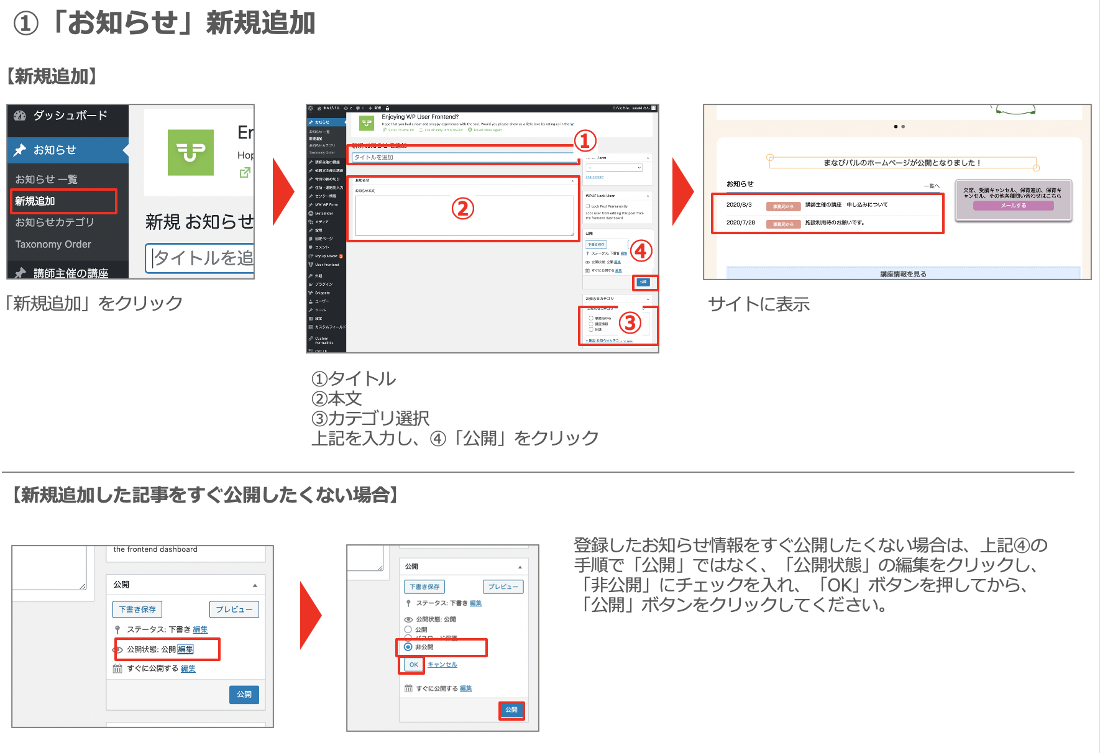Click メディア icon in the small sidebar

coord(311,222)
